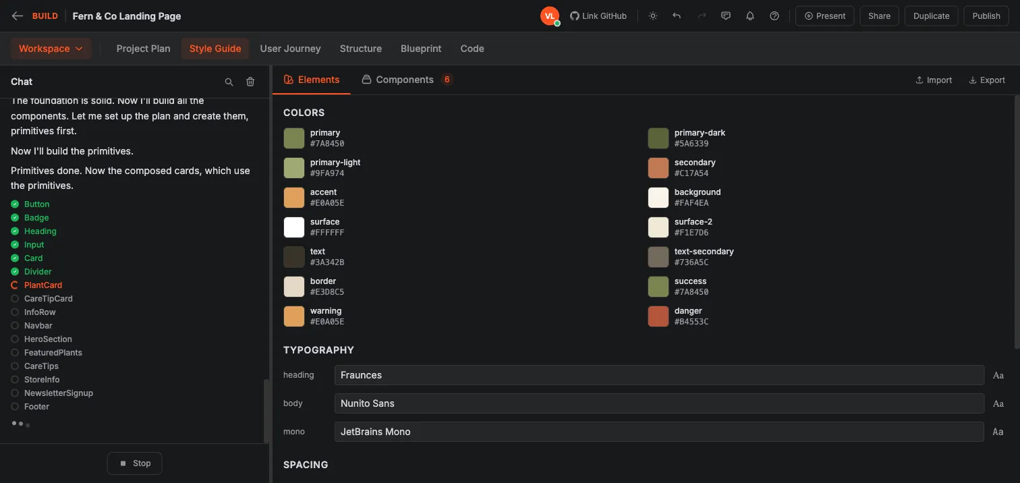The width and height of the screenshot is (1020, 483).
Task: Click Link GitHub
Action: pos(598,16)
